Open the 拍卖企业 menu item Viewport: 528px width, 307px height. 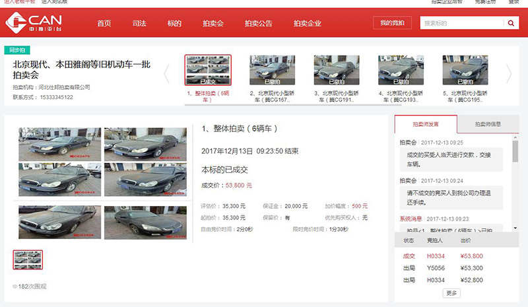[307, 23]
